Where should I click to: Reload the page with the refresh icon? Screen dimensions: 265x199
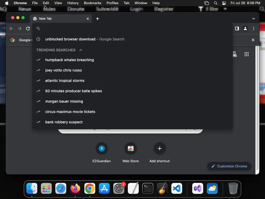tap(28, 29)
